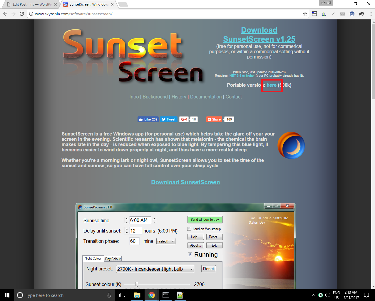This screenshot has height=301, width=375.
Task: Click the Download SunsetScreen v1.25 heading link
Action: pos(259,34)
